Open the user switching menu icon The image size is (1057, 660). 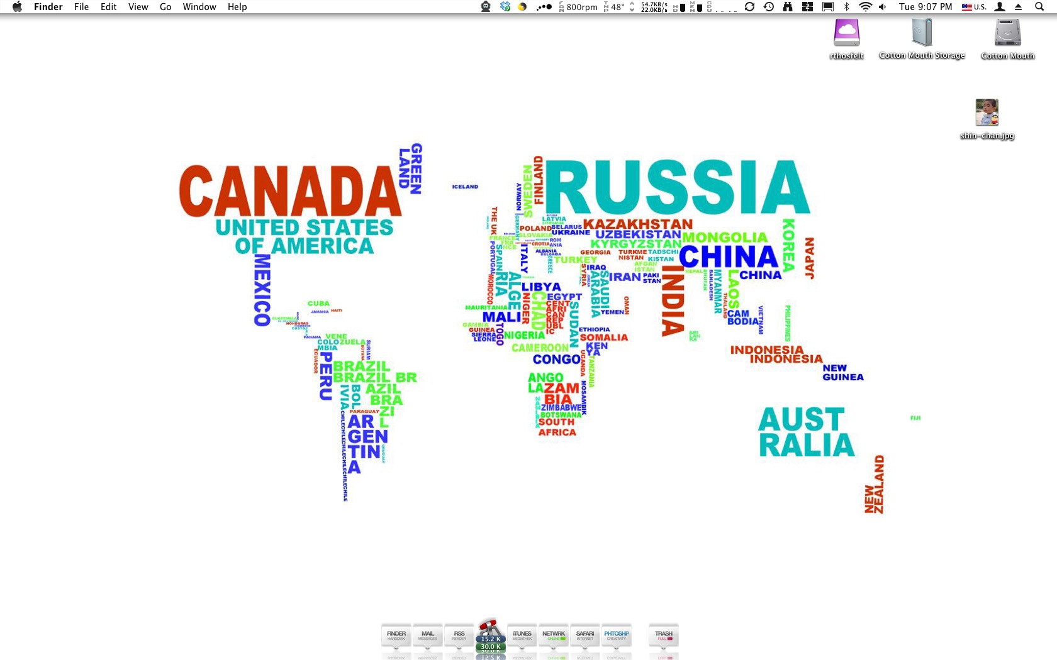coord(1000,7)
